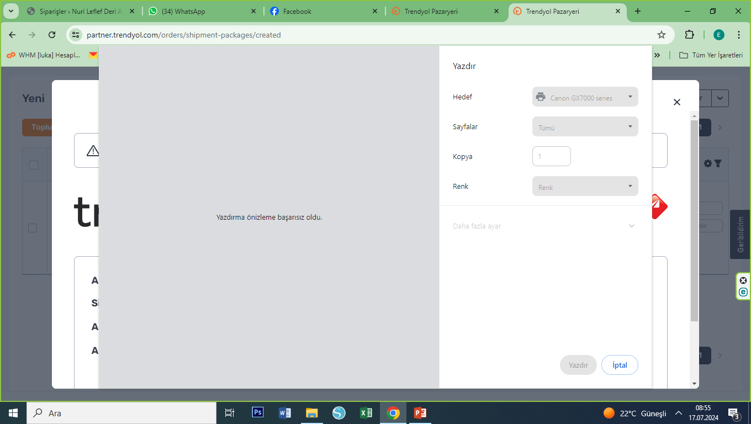Viewport: 751px width, 424px height.
Task: Open Chrome from taskbar
Action: coord(393,413)
